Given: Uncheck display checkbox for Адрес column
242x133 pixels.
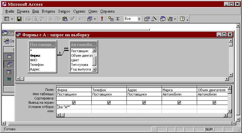Looking at the screenshot, I should pos(144,102).
